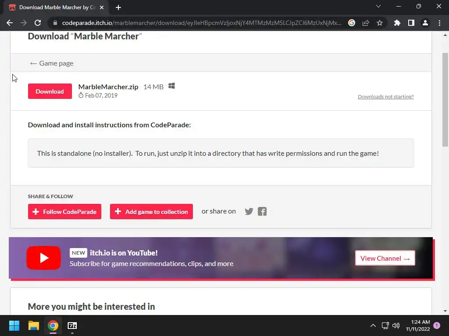Click the MarbleMarcher.zip file name

108,87
